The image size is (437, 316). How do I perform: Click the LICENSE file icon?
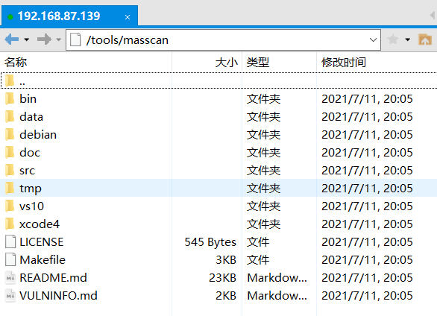tap(10, 241)
